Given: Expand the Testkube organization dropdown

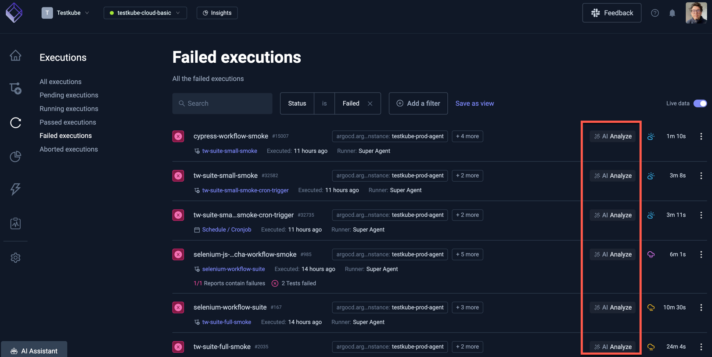Looking at the screenshot, I should tap(65, 13).
